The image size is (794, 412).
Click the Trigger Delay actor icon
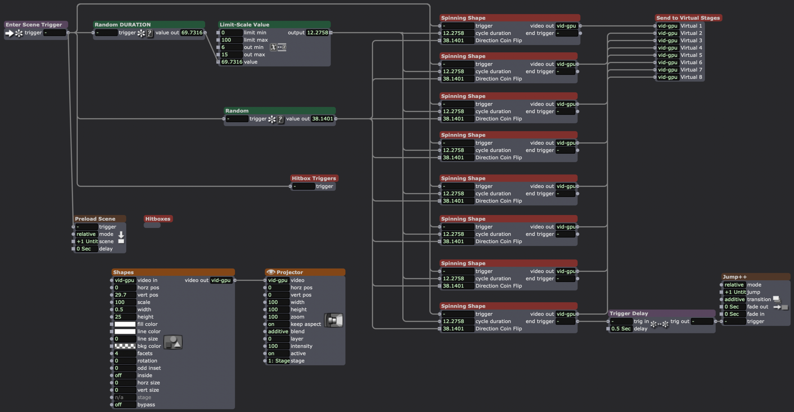pyautogui.click(x=659, y=324)
